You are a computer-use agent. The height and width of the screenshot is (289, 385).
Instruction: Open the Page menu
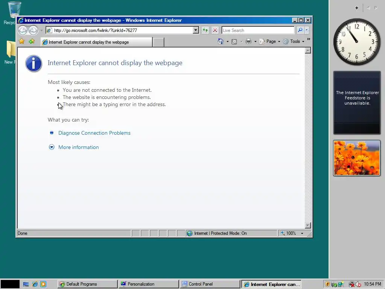click(270, 41)
